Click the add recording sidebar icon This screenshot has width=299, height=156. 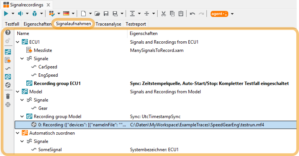pos(8,85)
